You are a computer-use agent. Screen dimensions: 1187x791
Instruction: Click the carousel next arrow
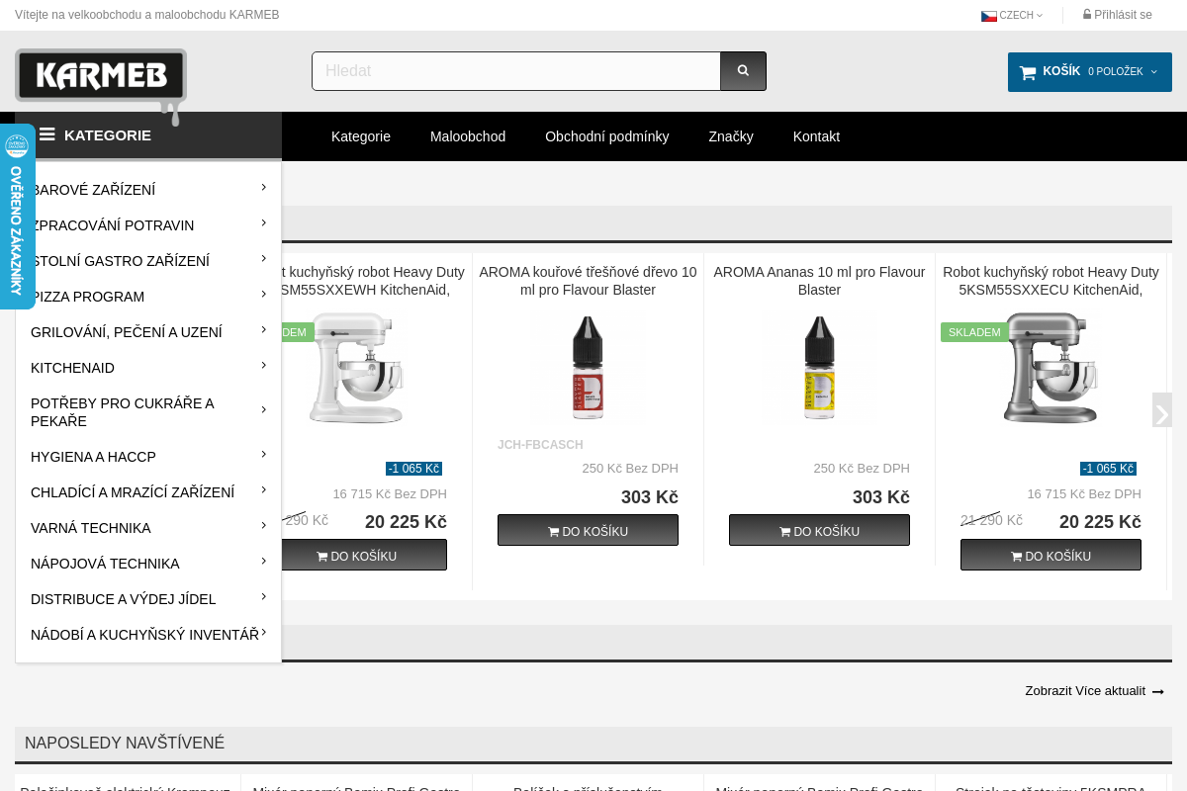click(x=1161, y=411)
